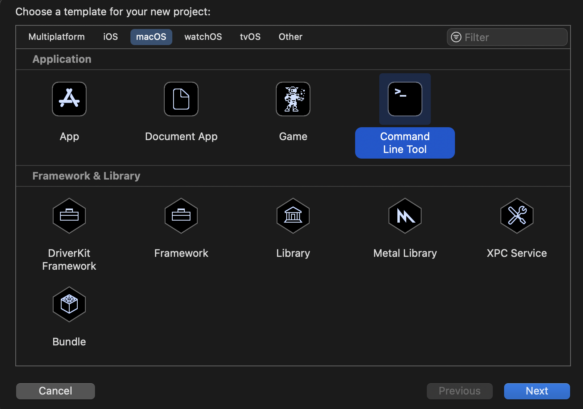Focus the Filter text field

pos(507,37)
